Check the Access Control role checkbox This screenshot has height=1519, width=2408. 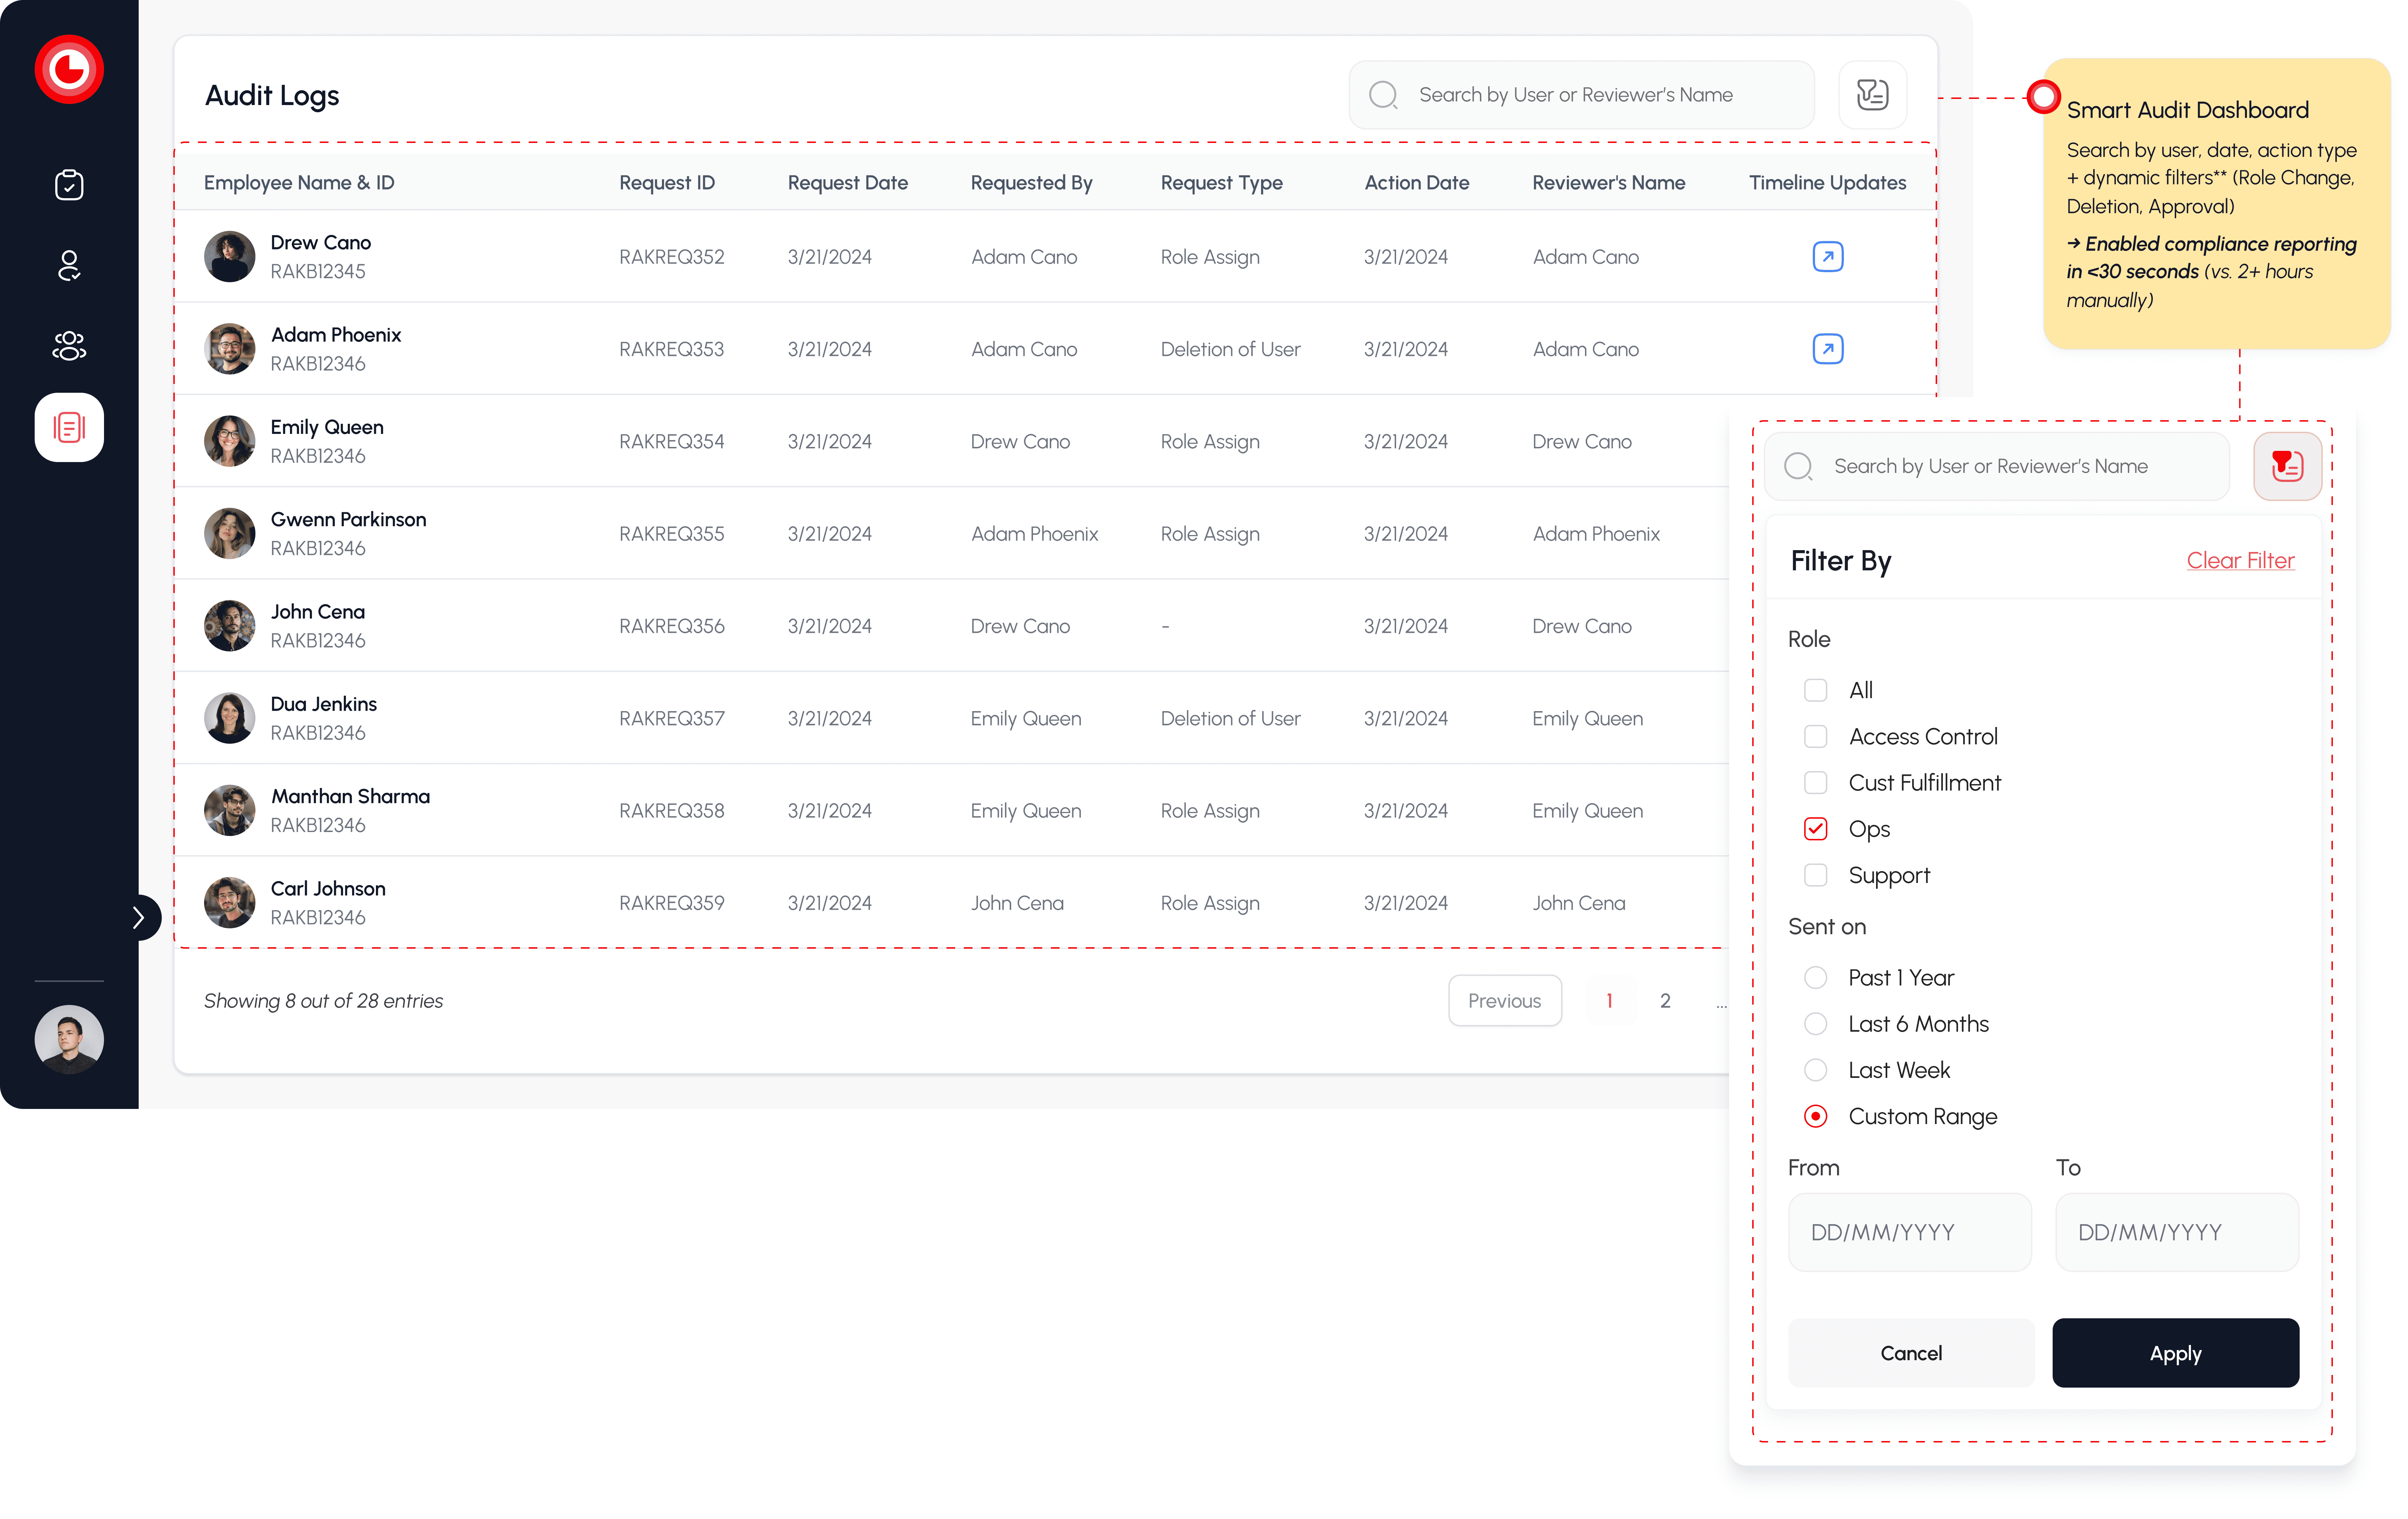[1815, 736]
